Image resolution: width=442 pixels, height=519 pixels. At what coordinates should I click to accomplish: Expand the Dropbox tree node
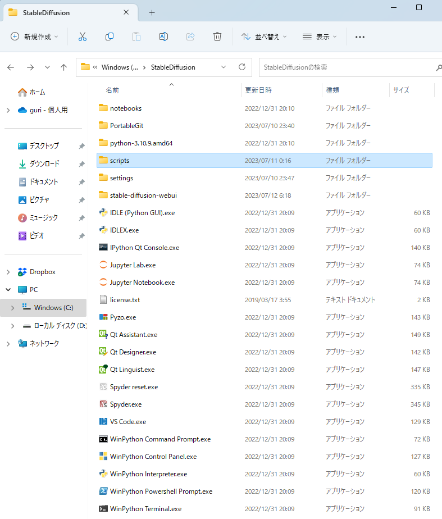pos(8,272)
